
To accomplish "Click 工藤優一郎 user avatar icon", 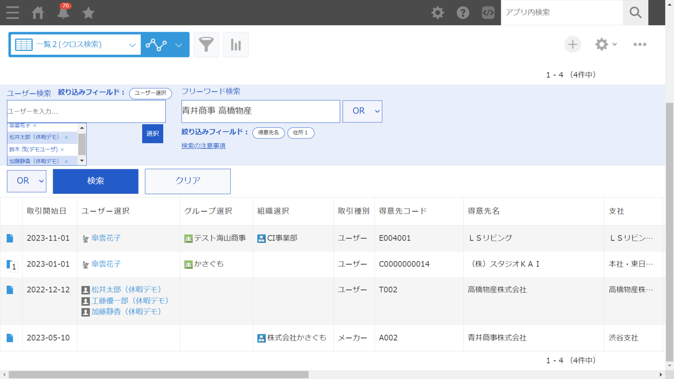I will (x=86, y=301).
